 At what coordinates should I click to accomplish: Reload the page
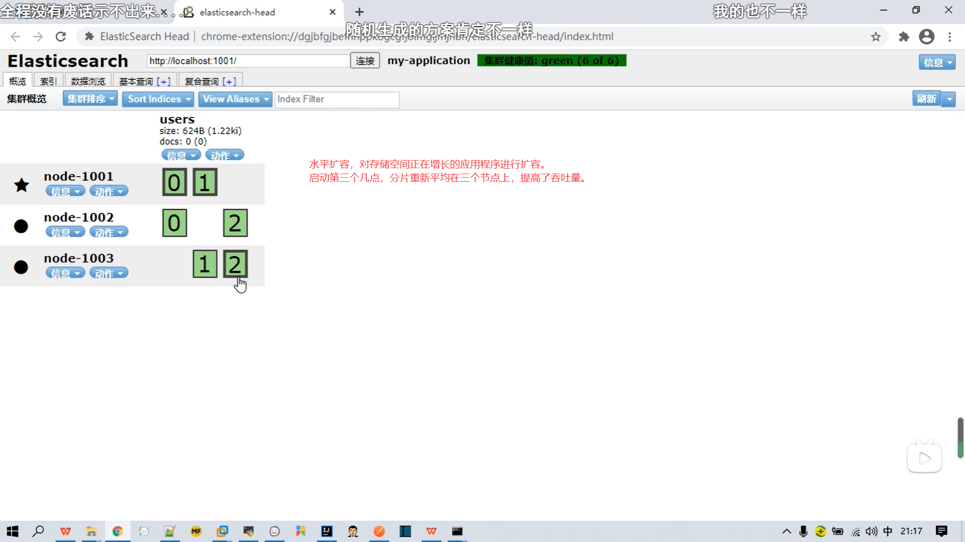[61, 37]
